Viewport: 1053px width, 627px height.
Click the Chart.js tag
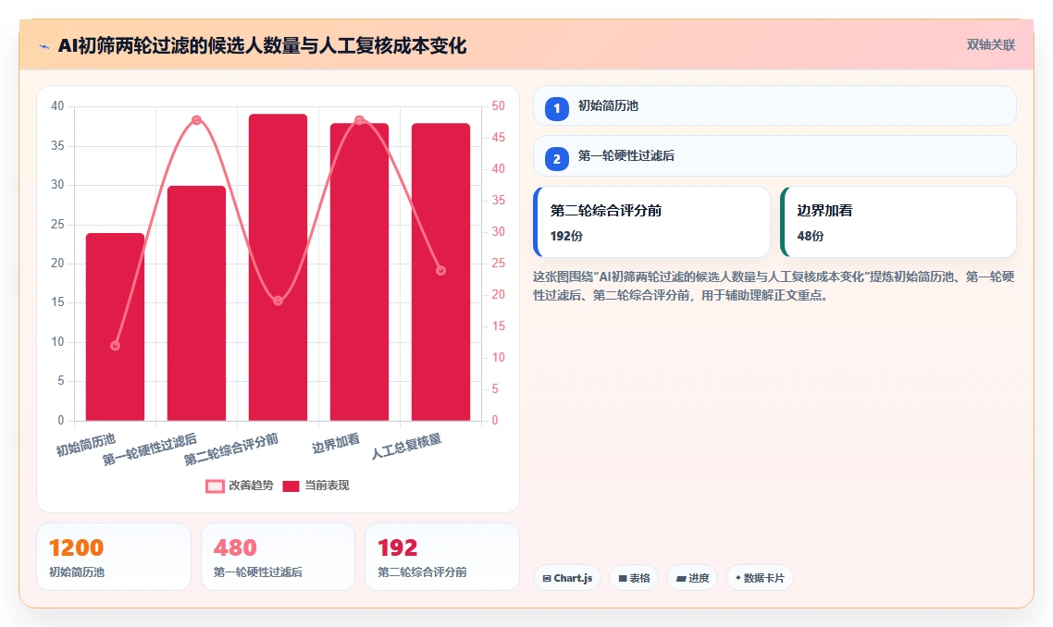point(567,578)
